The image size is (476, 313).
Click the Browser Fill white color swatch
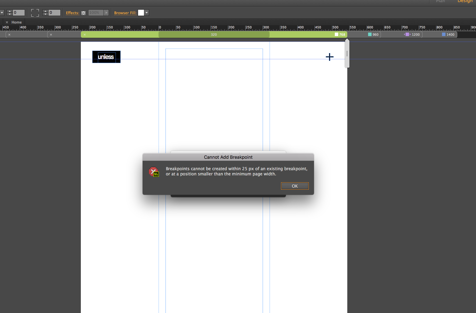tap(141, 13)
